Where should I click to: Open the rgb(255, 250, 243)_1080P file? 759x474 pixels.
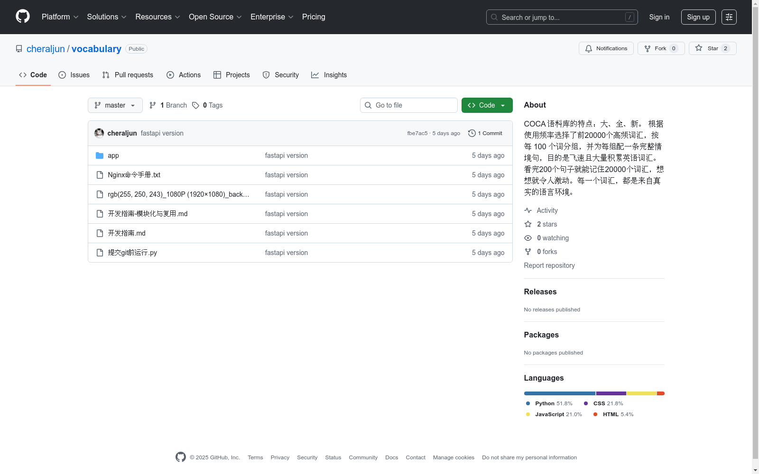[x=178, y=194]
